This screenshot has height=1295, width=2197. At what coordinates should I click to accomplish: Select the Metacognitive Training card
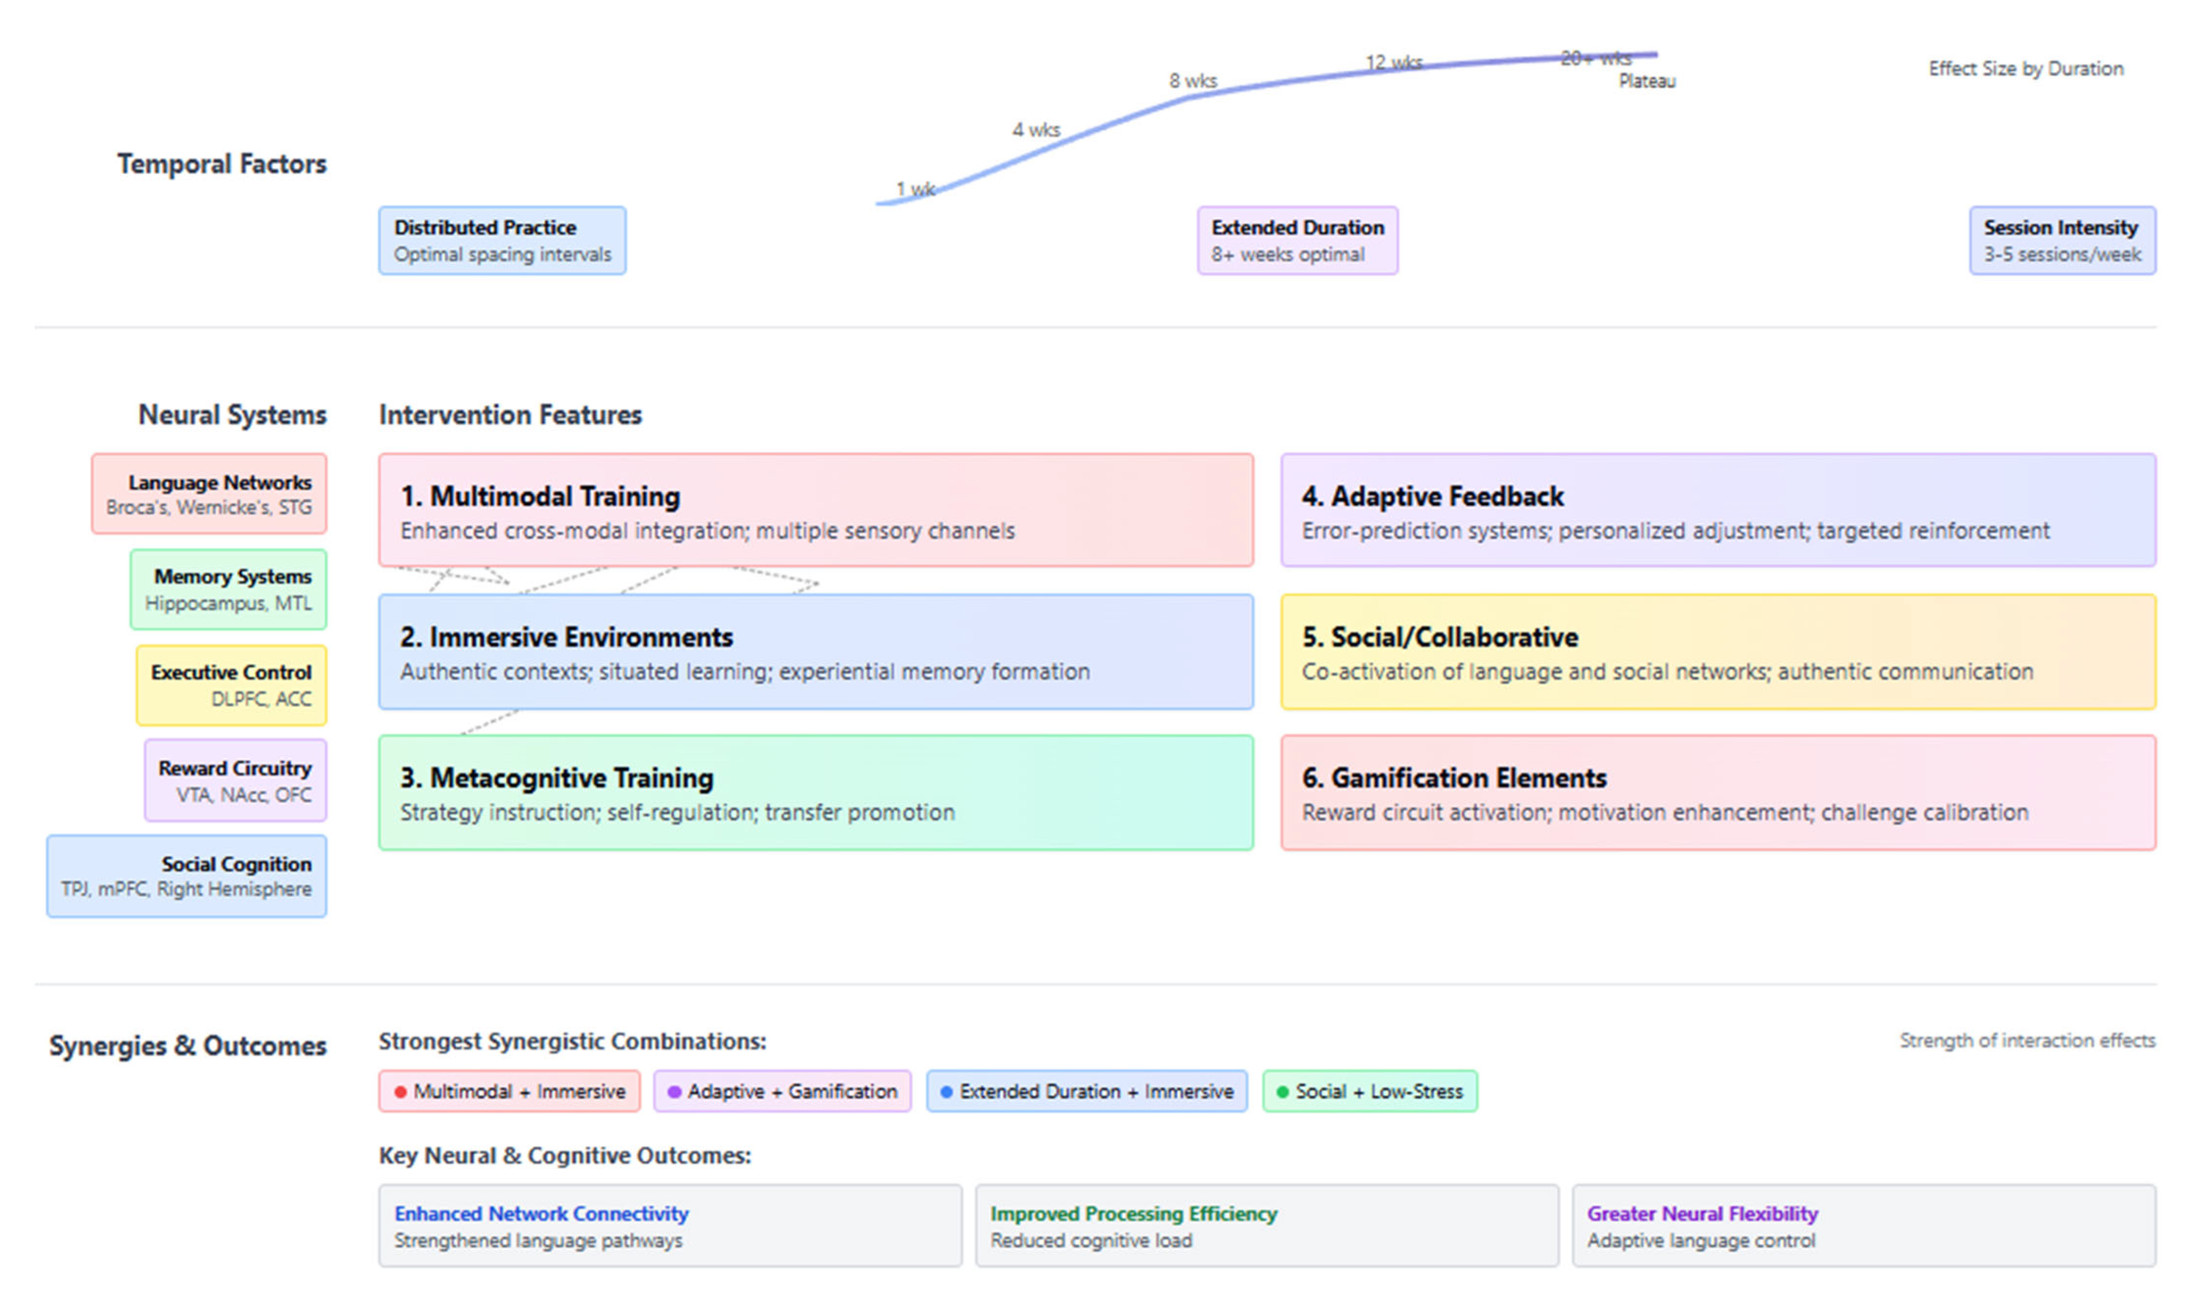[816, 791]
